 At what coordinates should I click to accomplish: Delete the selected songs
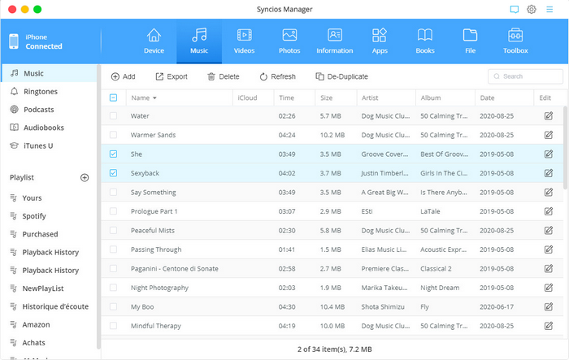coord(224,76)
